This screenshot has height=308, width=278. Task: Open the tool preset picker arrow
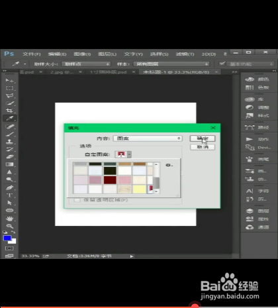[x=25, y=64]
